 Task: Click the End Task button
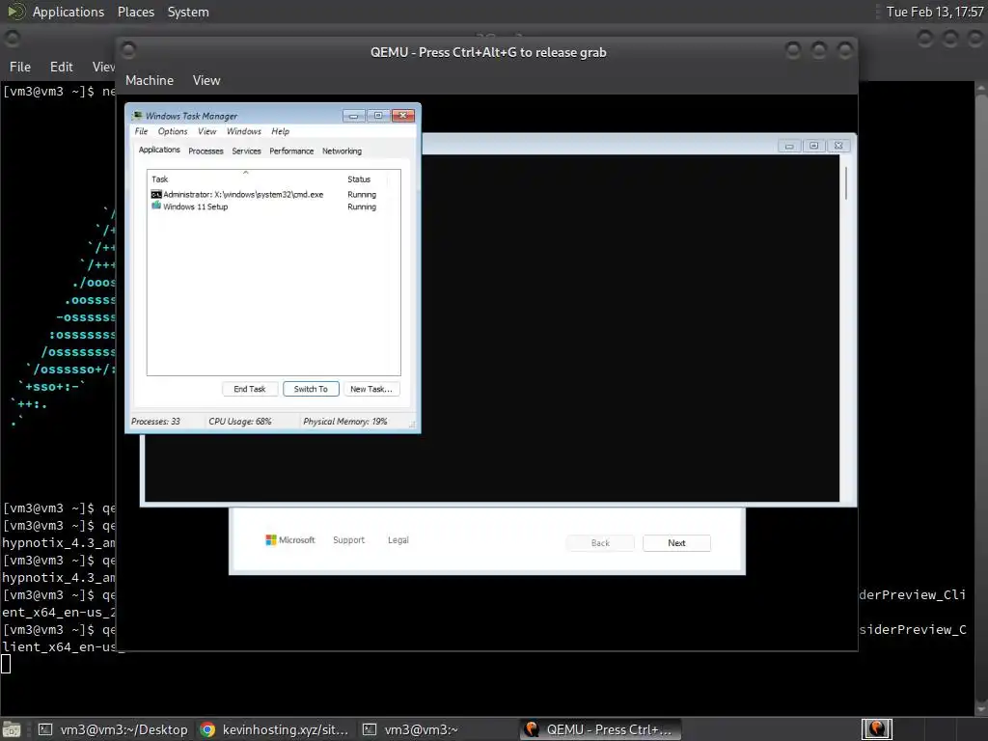250,389
